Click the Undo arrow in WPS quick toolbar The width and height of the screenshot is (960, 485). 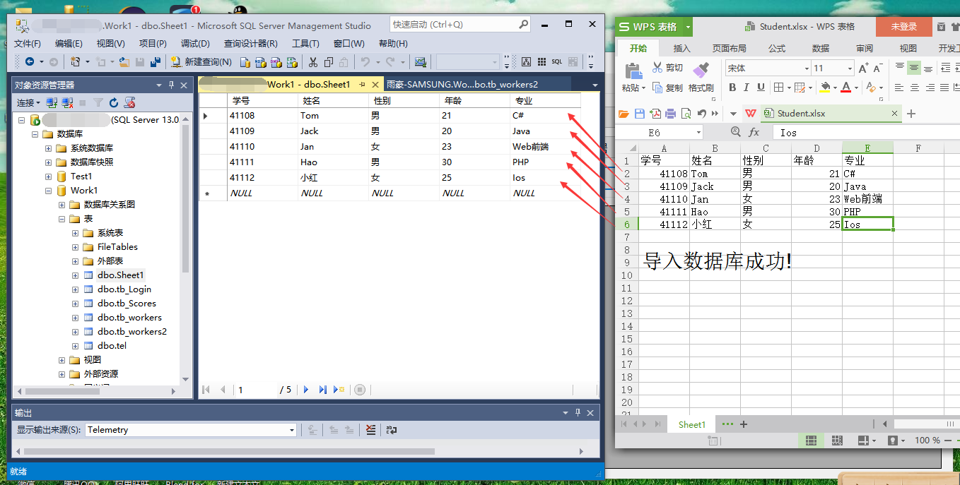702,114
